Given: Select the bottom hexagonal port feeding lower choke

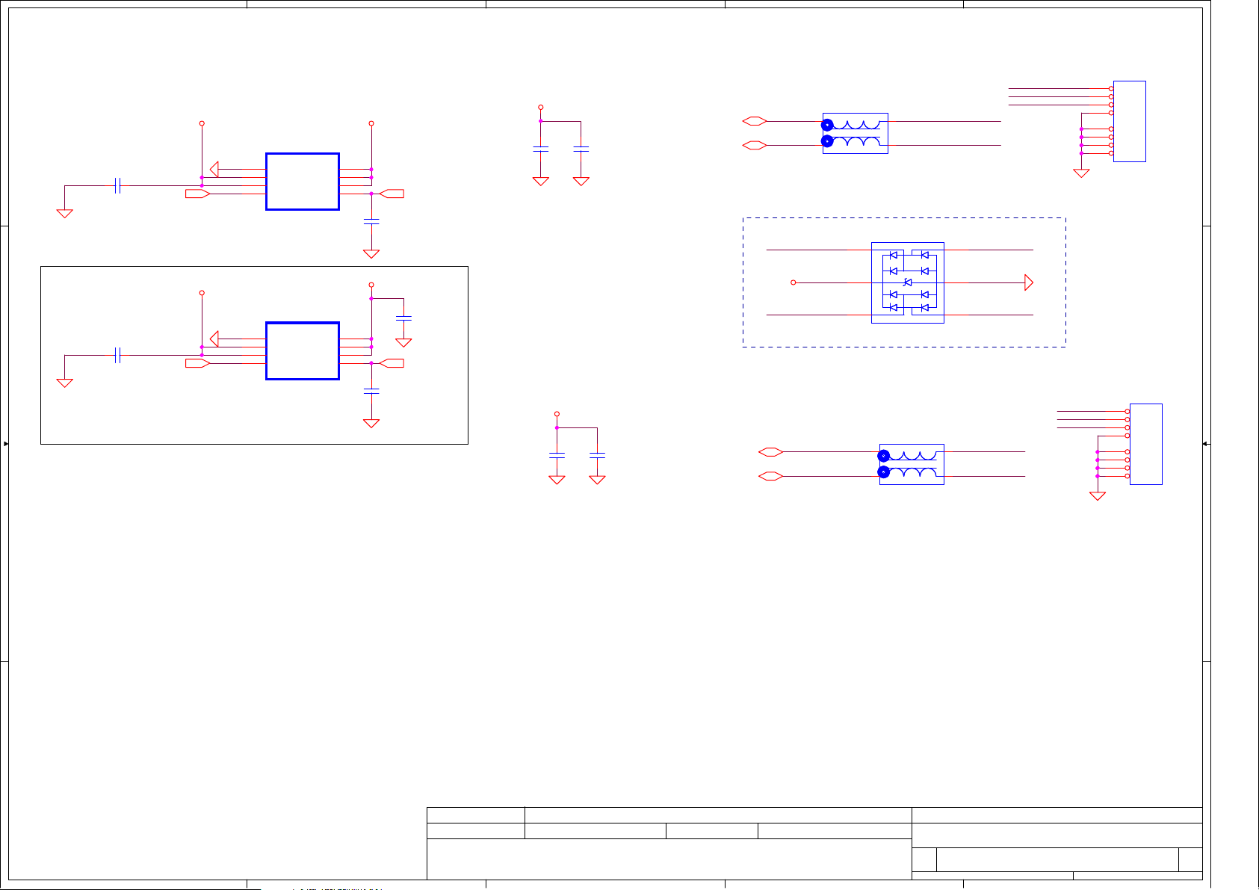Looking at the screenshot, I should [x=770, y=476].
